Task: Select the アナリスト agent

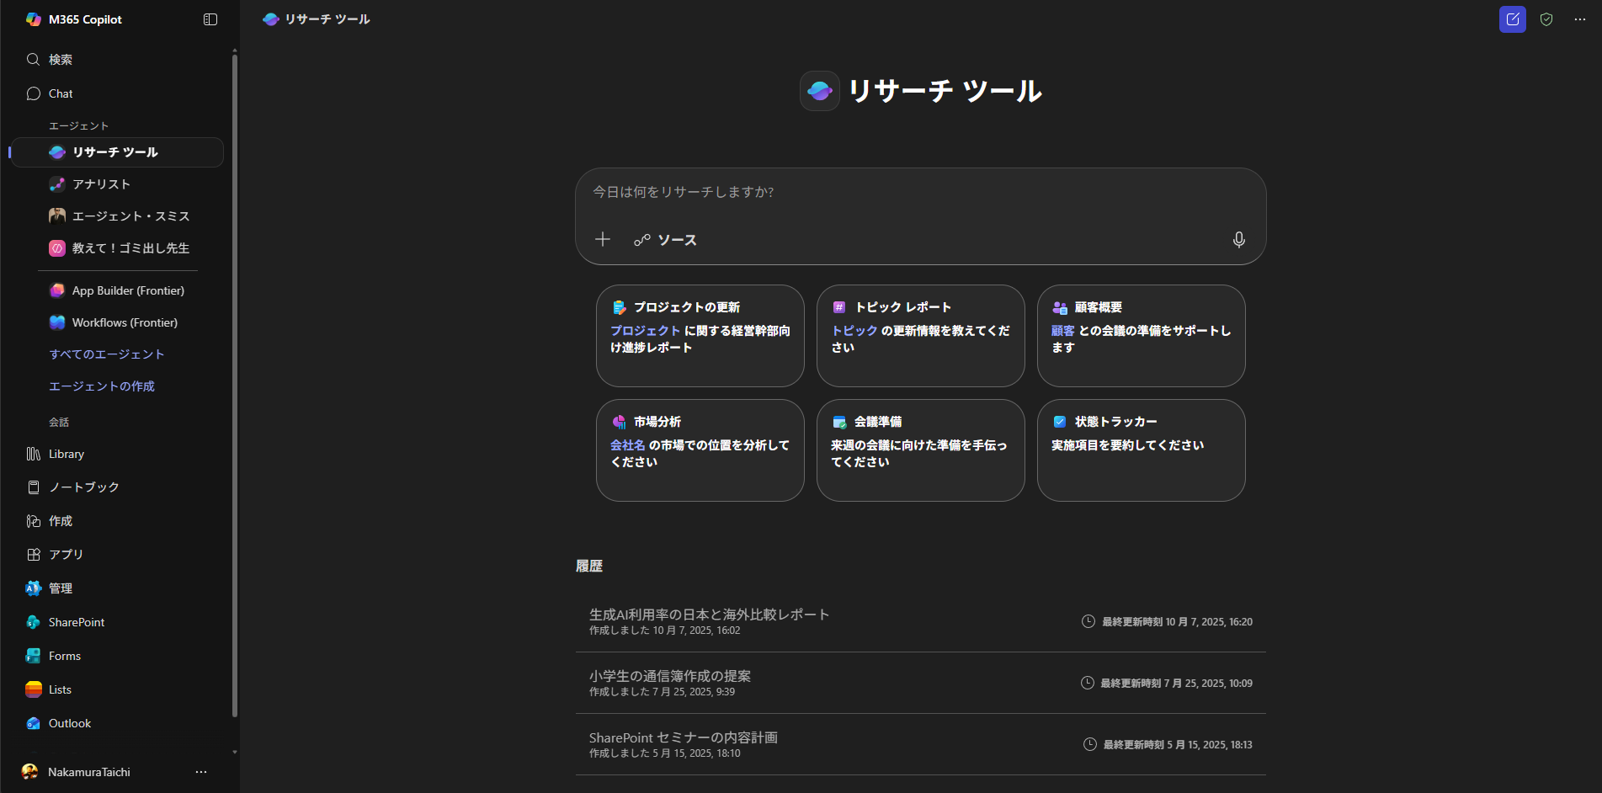Action: (x=101, y=184)
